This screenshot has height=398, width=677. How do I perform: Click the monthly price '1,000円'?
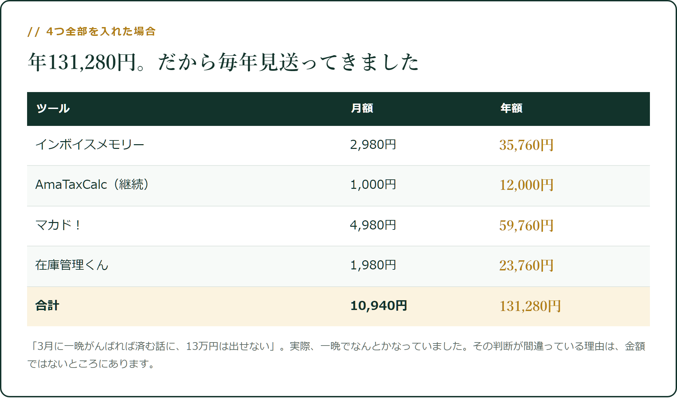pos(373,185)
